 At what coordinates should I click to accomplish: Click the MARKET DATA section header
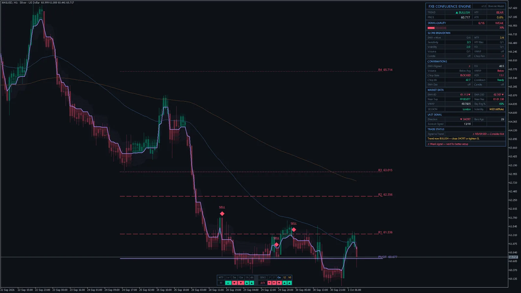coord(435,90)
